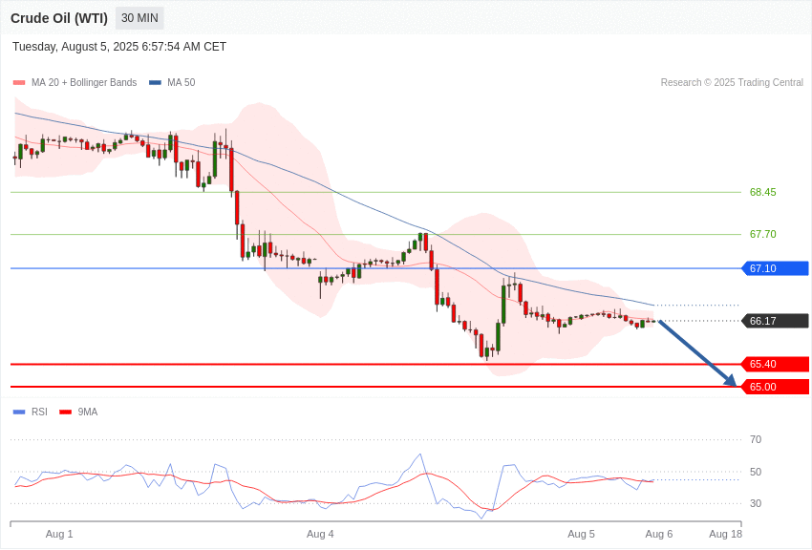
Task: Click the RSI legend label
Action: (x=39, y=412)
